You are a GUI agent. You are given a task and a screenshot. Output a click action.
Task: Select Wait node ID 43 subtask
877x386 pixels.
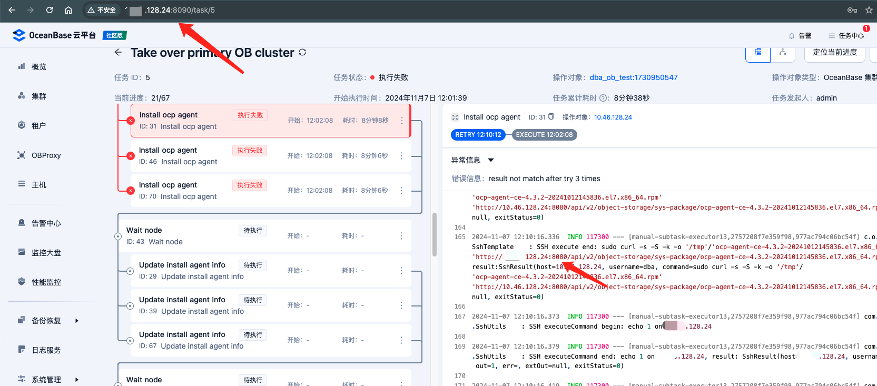[264, 236]
